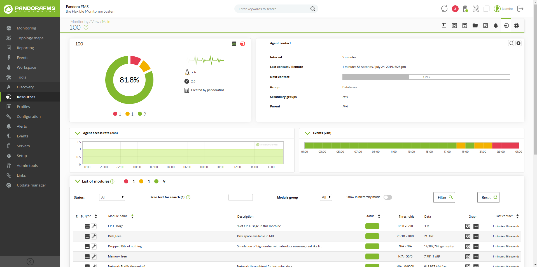Click the CPU Usage module name
This screenshot has width=537, height=267.
(x=116, y=226)
